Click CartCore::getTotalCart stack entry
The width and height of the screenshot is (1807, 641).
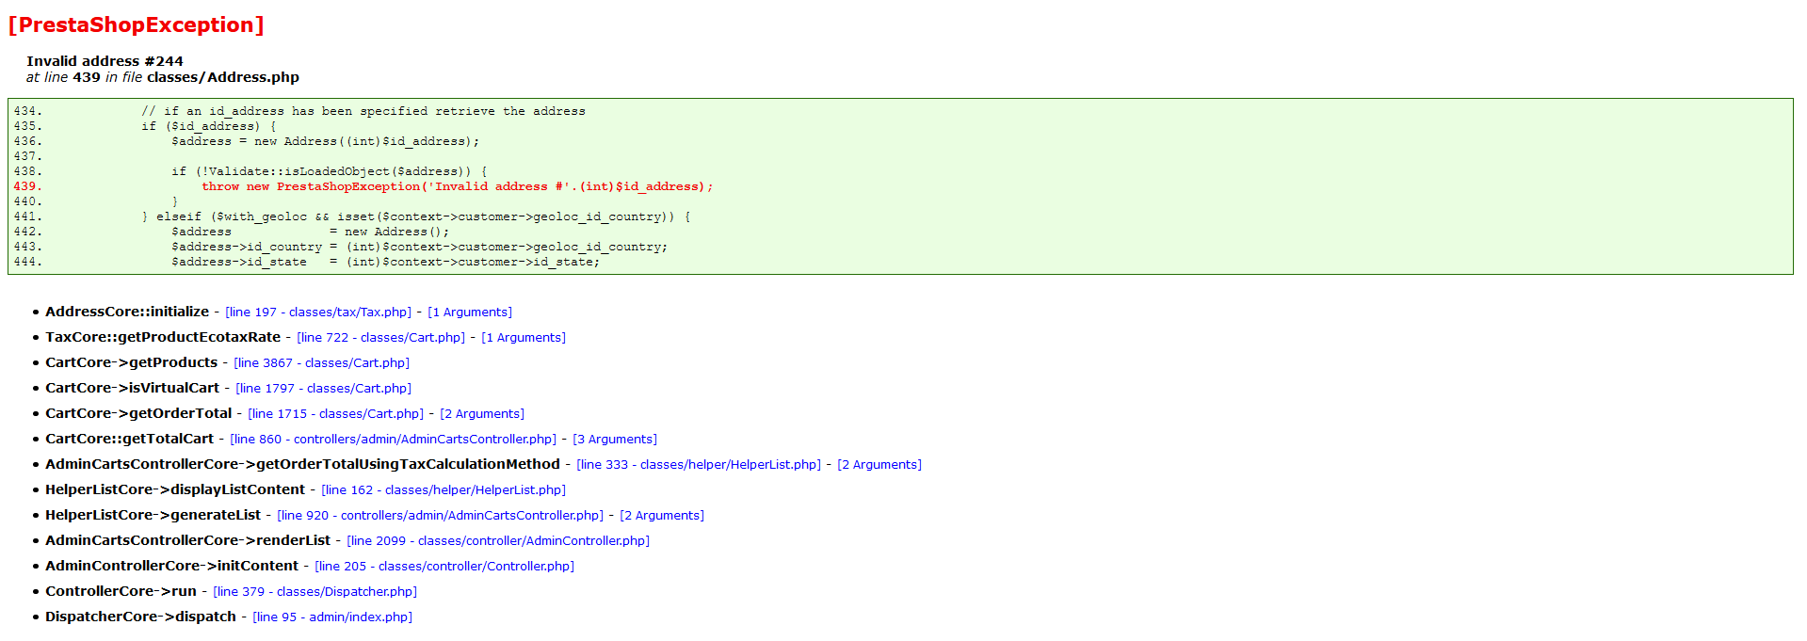tap(129, 439)
